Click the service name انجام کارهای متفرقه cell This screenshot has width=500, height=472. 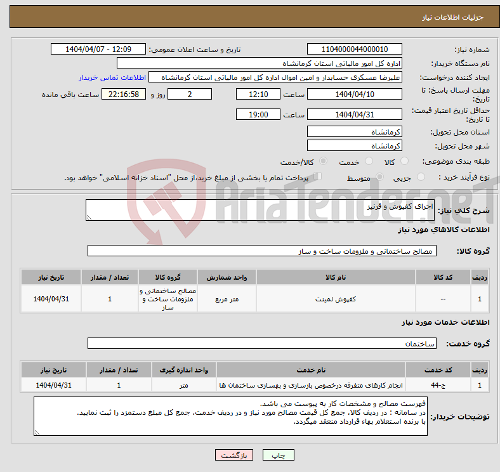point(311,385)
